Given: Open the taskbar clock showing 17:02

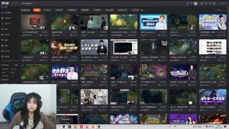Looking at the screenshot, I should (218, 127).
